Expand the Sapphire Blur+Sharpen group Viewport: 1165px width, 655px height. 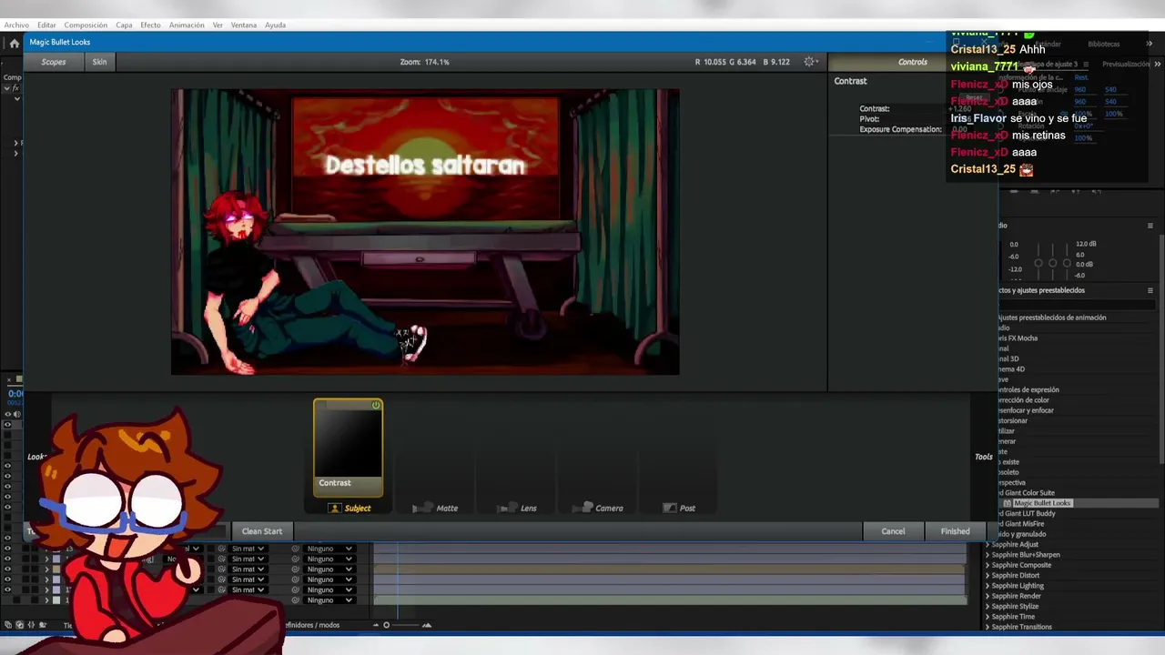988,555
